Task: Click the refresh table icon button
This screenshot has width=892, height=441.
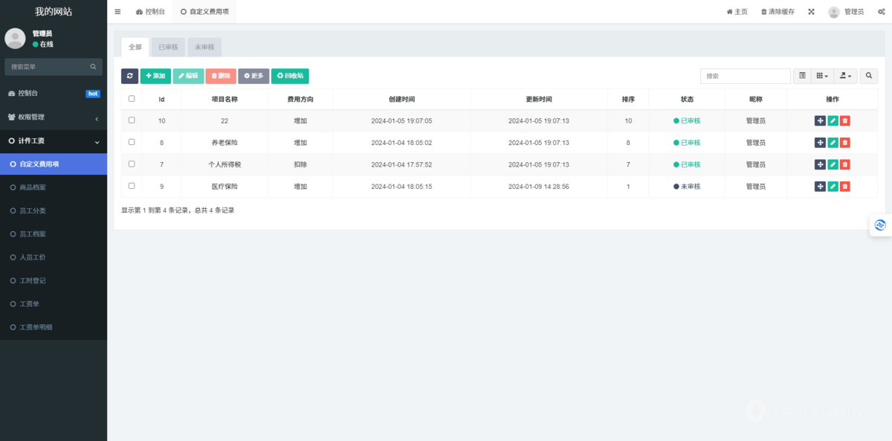Action: tap(129, 76)
